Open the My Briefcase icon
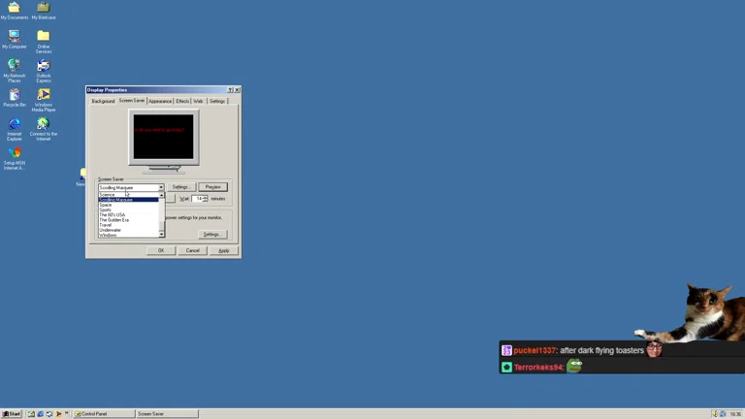745x419 pixels. 43,9
